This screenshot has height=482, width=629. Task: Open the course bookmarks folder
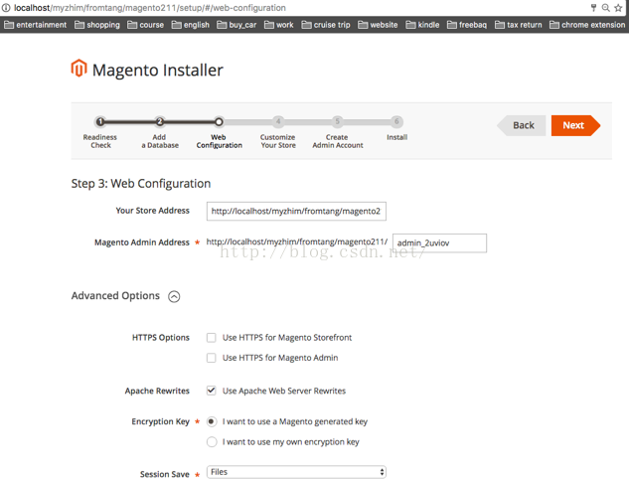(146, 25)
